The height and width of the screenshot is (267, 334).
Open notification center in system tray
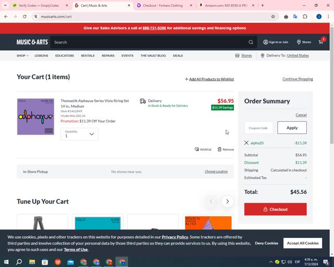(x=326, y=262)
